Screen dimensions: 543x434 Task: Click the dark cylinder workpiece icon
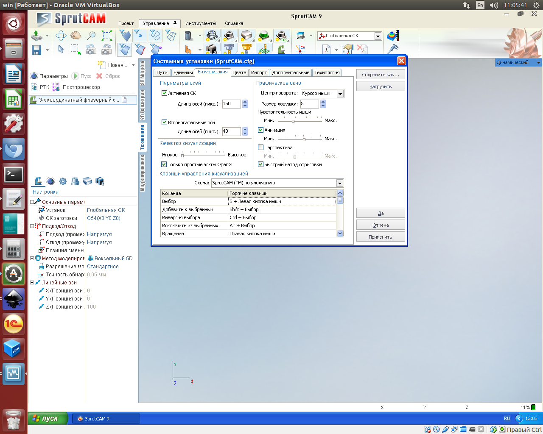188,36
